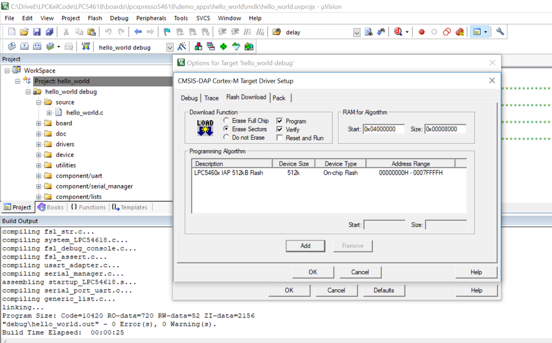Enable the Reset and Run checkbox
Viewport: 552px width, 343px height.
pos(280,138)
